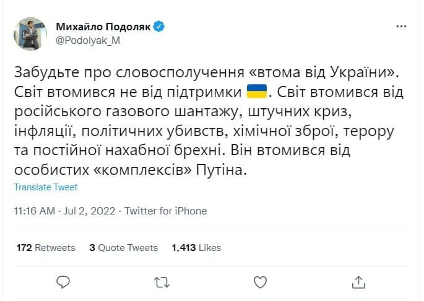Like the tweet with the heart icon
This screenshot has width=424, height=301.
pyautogui.click(x=261, y=282)
